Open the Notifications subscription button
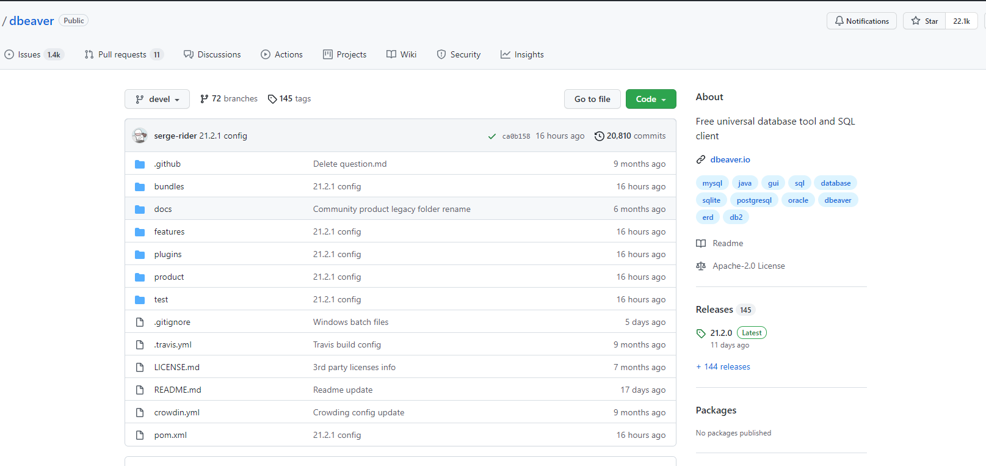The height and width of the screenshot is (466, 986). point(861,21)
